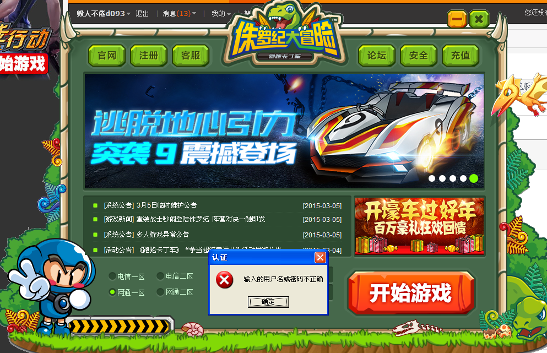Click the 退出 logout link
The height and width of the screenshot is (353, 547).
coord(142,14)
